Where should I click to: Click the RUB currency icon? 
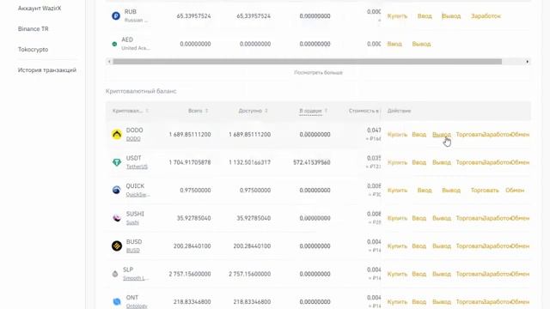point(116,15)
